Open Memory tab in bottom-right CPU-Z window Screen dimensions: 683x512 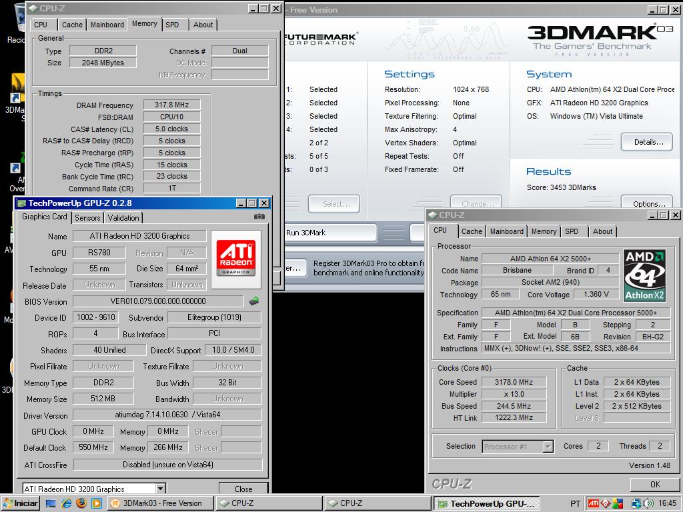click(x=544, y=231)
